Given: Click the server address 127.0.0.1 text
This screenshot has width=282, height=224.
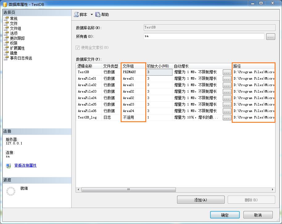Looking at the screenshot, I should [14, 143].
